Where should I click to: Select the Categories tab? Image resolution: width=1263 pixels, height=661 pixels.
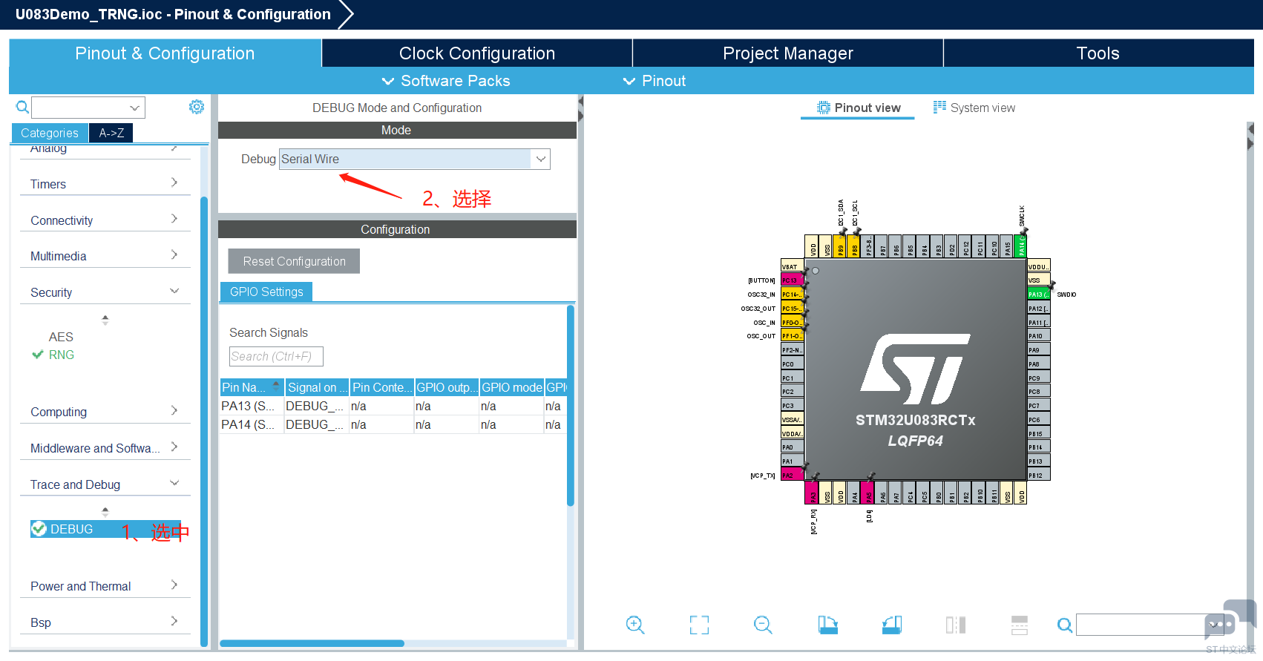50,133
